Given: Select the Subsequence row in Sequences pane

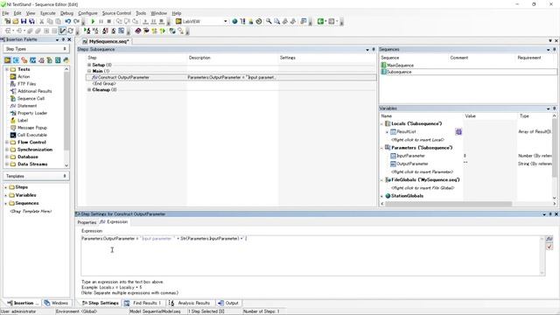Looking at the screenshot, I should 468,72.
